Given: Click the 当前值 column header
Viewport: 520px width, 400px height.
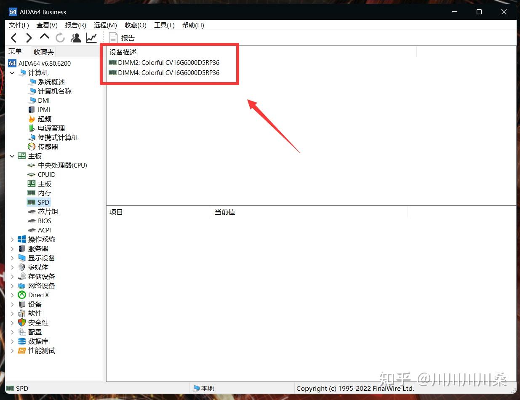Looking at the screenshot, I should tap(225, 212).
